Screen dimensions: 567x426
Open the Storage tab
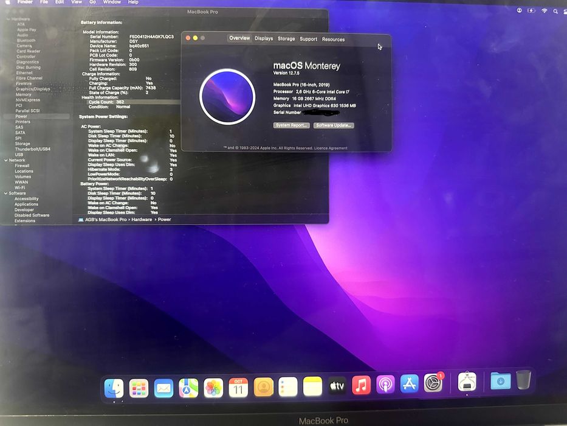[286, 39]
